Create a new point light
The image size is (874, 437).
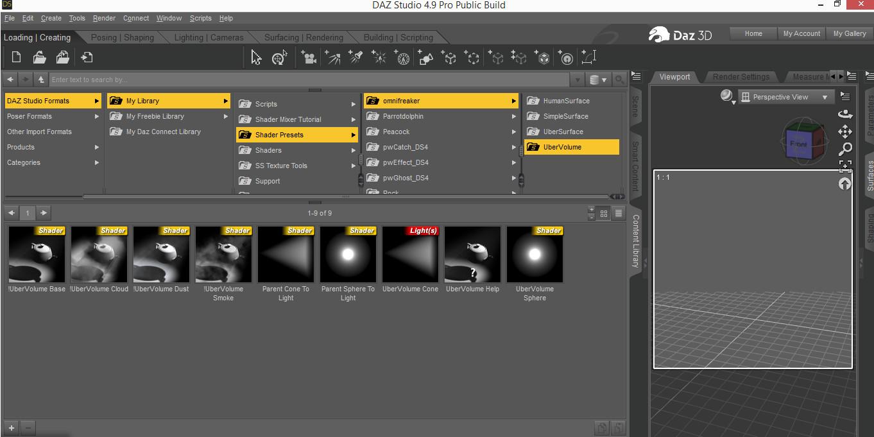pos(379,58)
